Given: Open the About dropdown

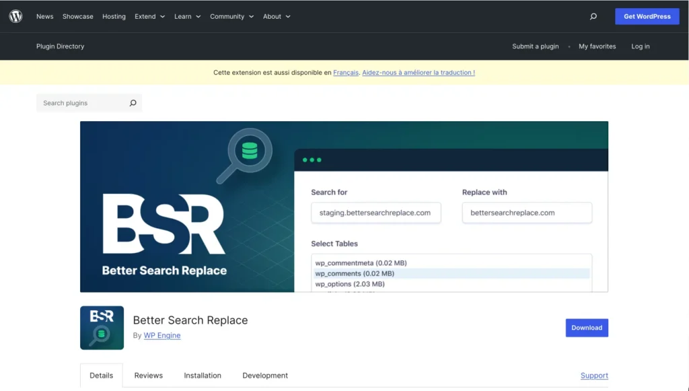Looking at the screenshot, I should tap(277, 16).
